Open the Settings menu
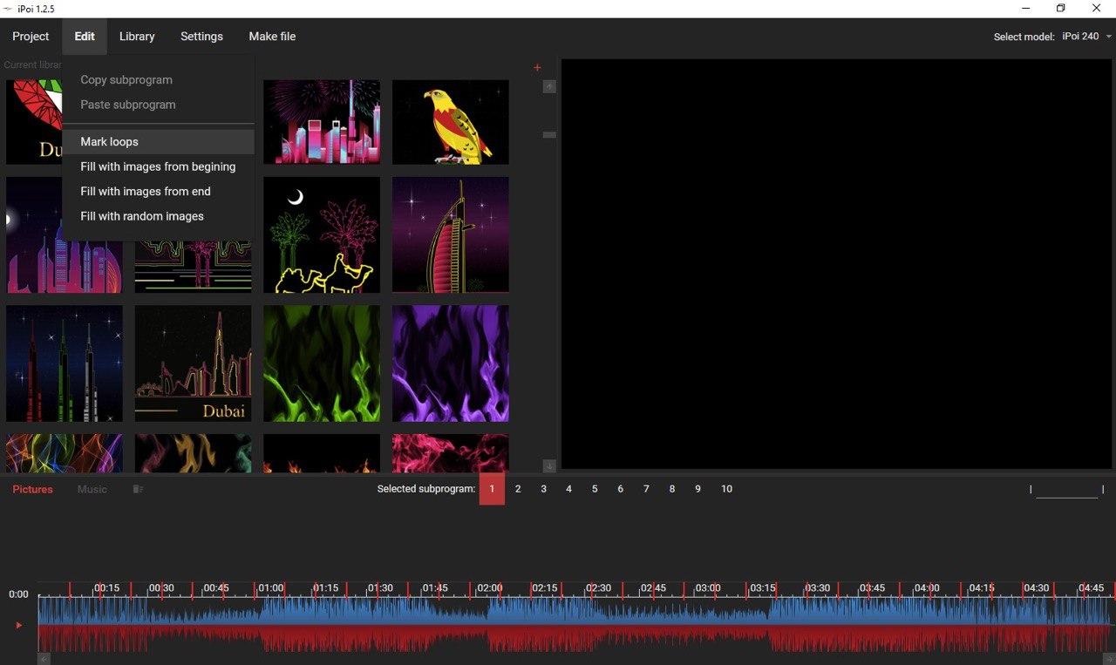The image size is (1116, 665). click(x=201, y=37)
